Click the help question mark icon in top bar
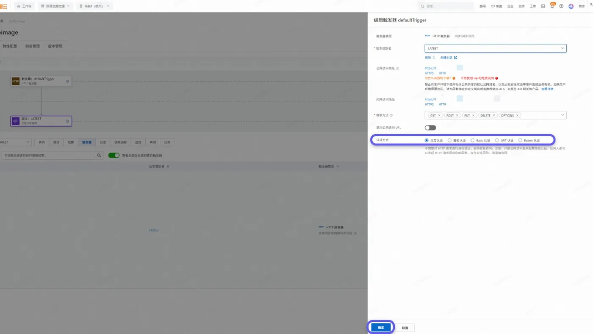 pos(561,6)
